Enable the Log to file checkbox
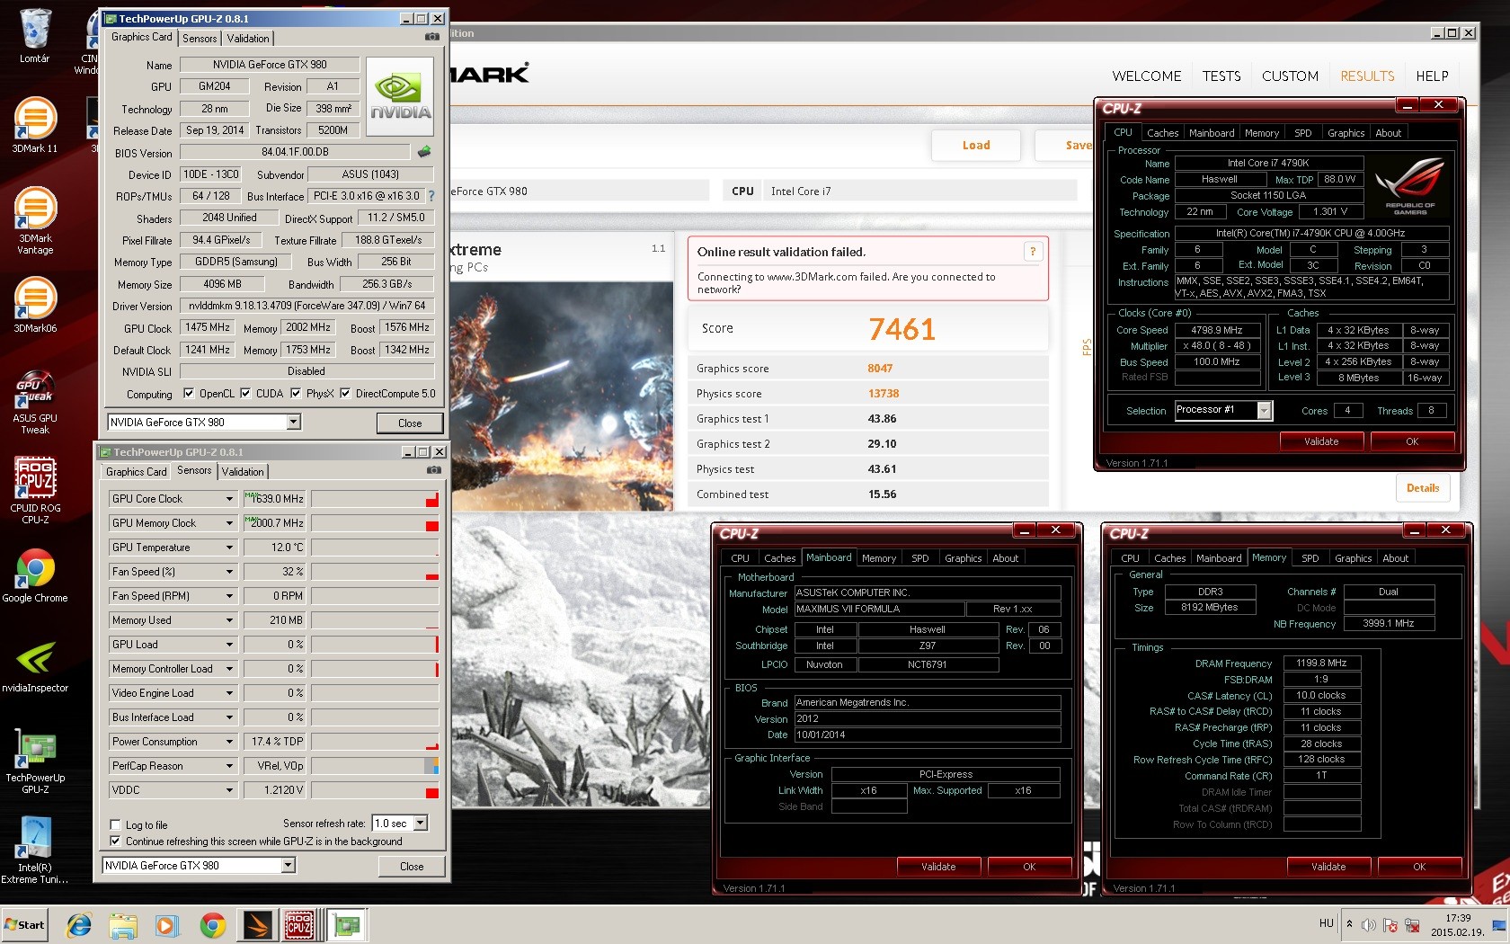Image resolution: width=1510 pixels, height=944 pixels. click(x=115, y=824)
